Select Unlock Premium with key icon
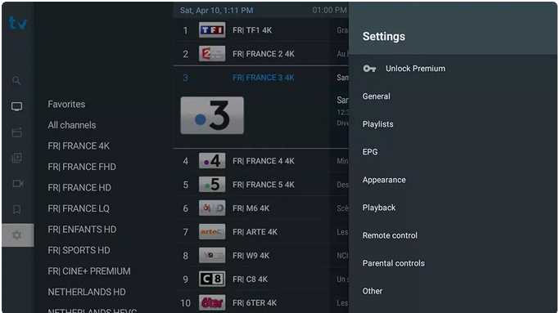The width and height of the screenshot is (560, 313). coord(404,69)
